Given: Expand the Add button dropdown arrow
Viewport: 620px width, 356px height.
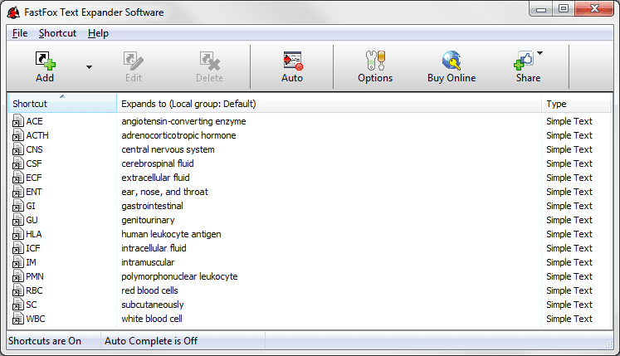Looking at the screenshot, I should pos(89,66).
